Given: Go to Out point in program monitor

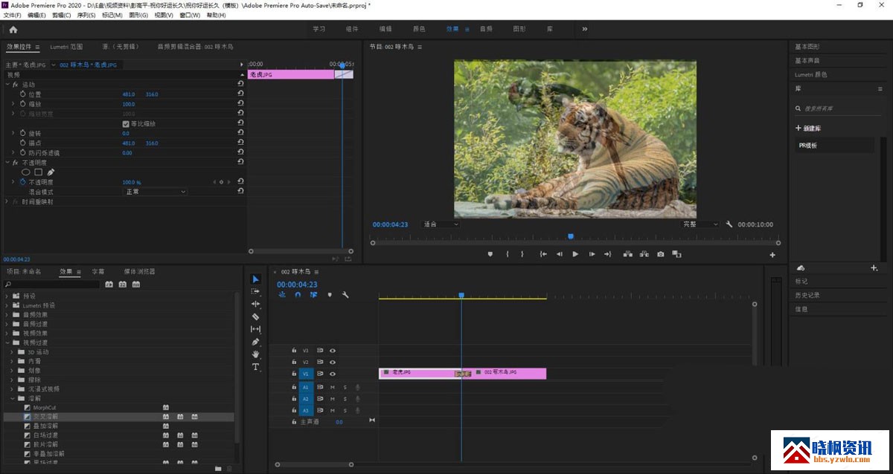Looking at the screenshot, I should (x=608, y=254).
